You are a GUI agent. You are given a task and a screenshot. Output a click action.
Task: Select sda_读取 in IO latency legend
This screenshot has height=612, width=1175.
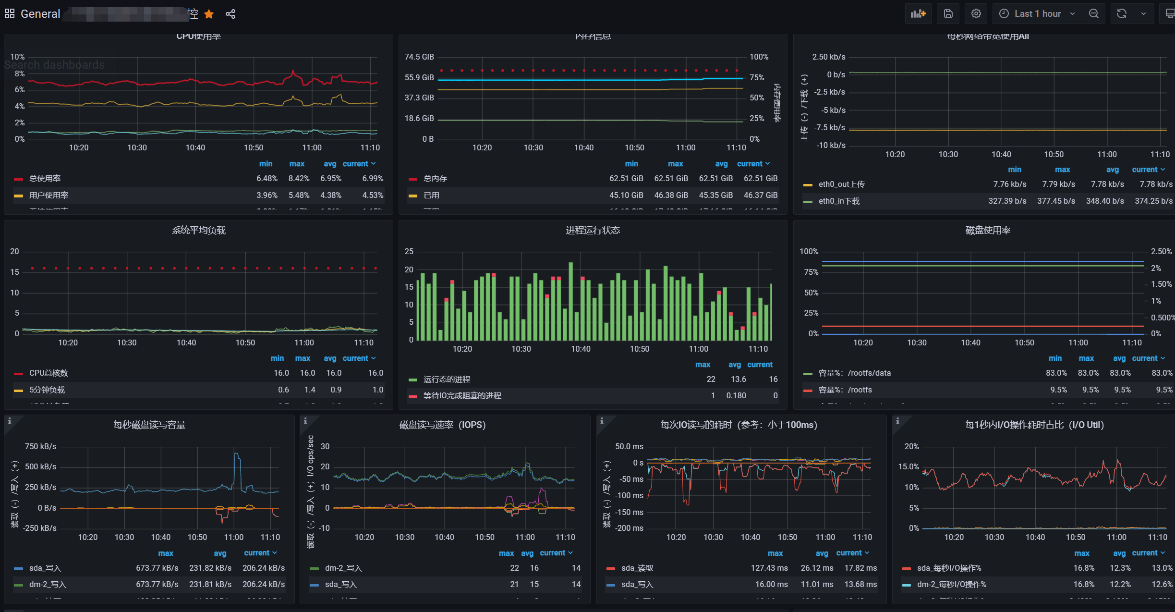pyautogui.click(x=637, y=568)
